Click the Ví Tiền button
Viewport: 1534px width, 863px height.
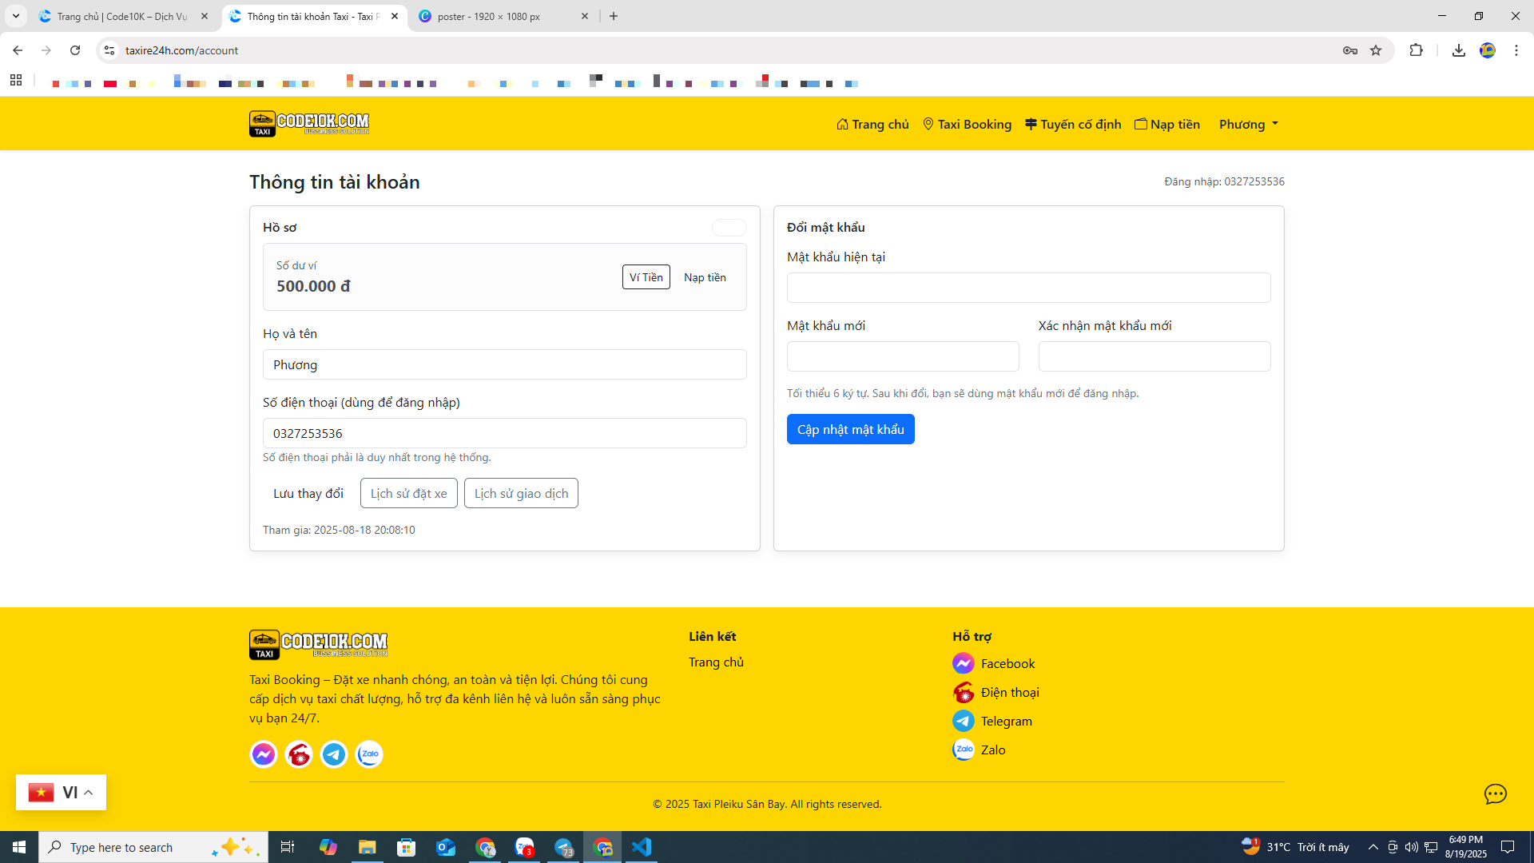coord(646,277)
